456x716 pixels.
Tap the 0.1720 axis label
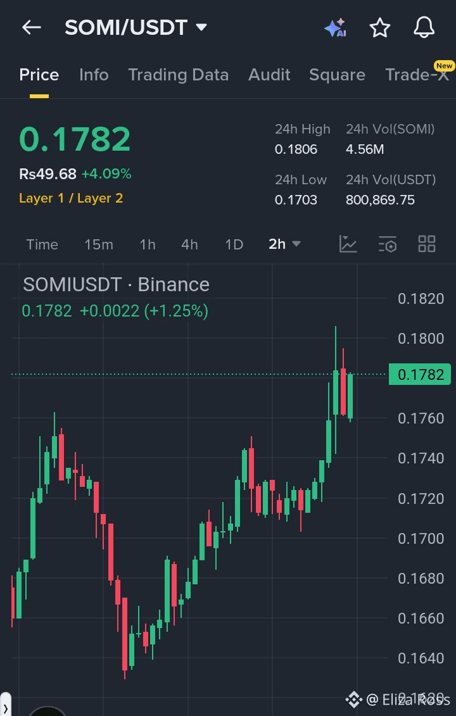pos(421,498)
